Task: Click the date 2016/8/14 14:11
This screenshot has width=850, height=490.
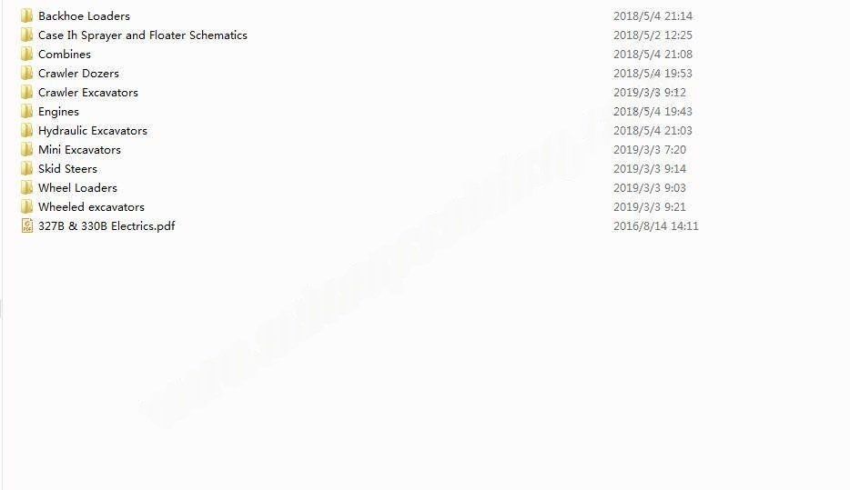Action: tap(656, 226)
